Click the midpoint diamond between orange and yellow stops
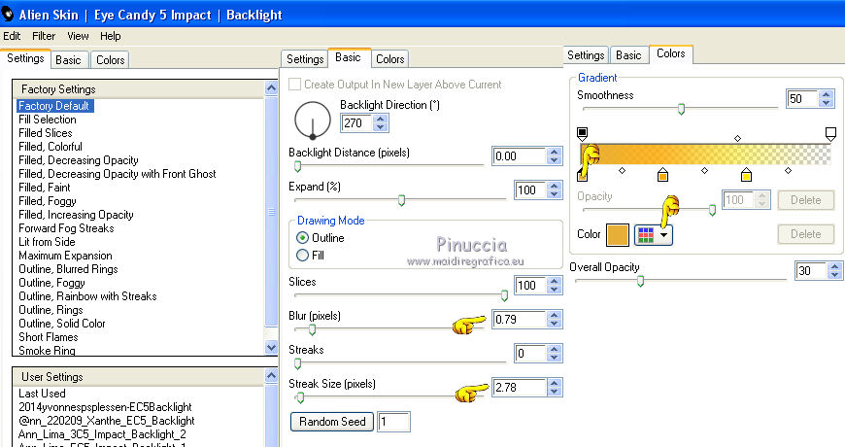 (x=704, y=170)
